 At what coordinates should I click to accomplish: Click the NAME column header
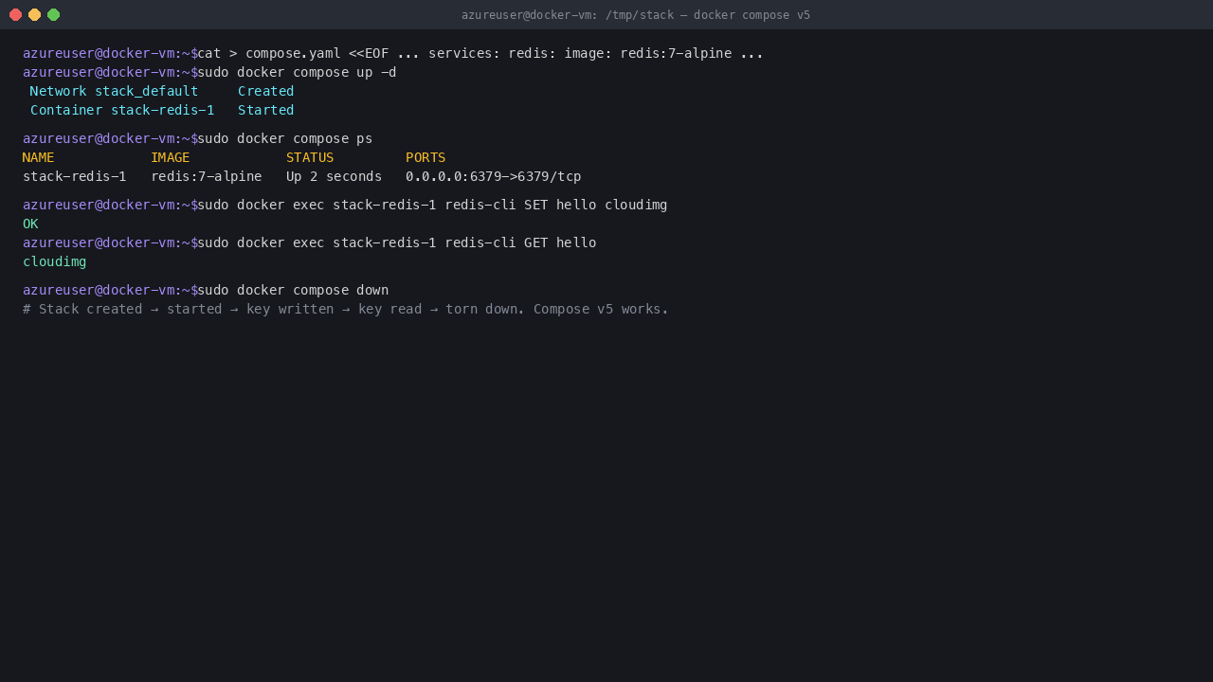[x=38, y=157]
